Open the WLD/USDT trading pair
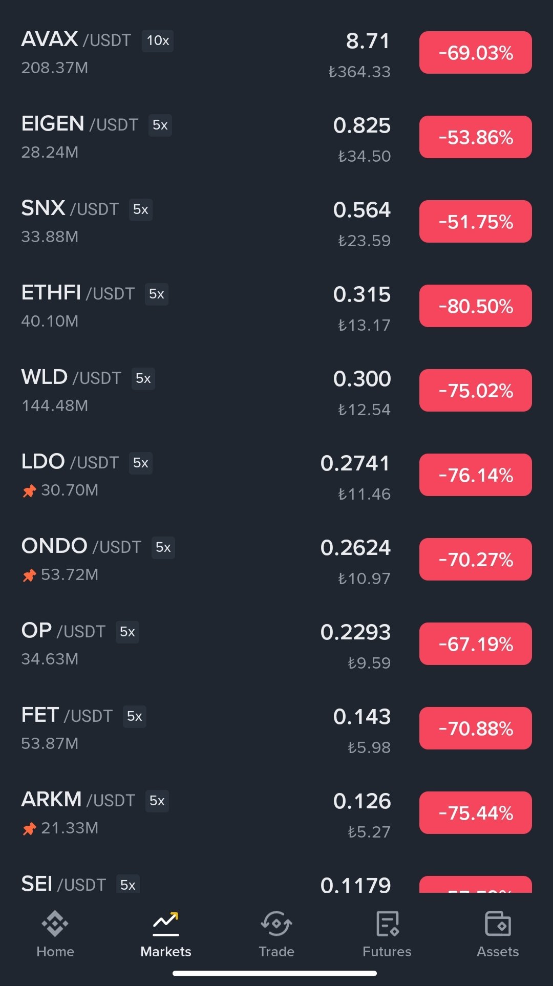 click(71, 378)
